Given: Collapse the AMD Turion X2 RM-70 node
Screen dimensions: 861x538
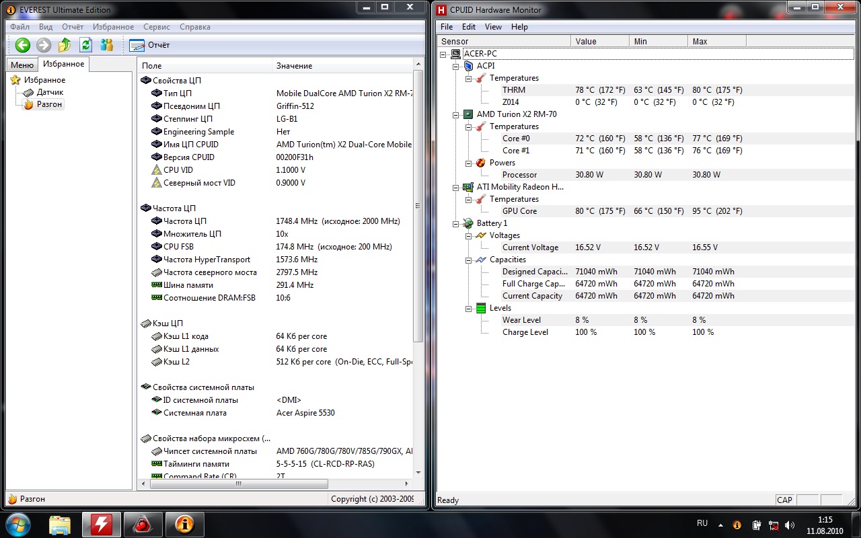Looking at the screenshot, I should tap(456, 114).
